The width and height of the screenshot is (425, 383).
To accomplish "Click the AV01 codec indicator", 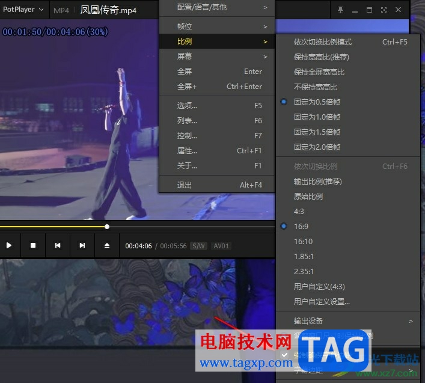I will pos(221,246).
